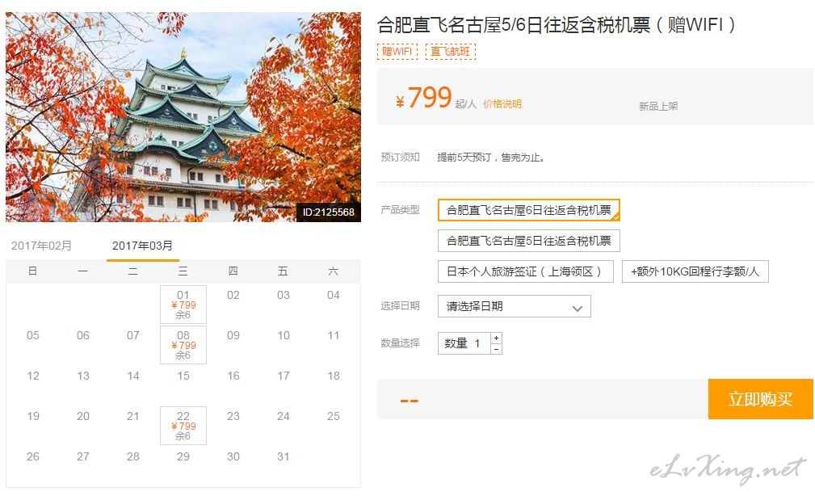Open the 请选择日期 date dropdown

[514, 306]
